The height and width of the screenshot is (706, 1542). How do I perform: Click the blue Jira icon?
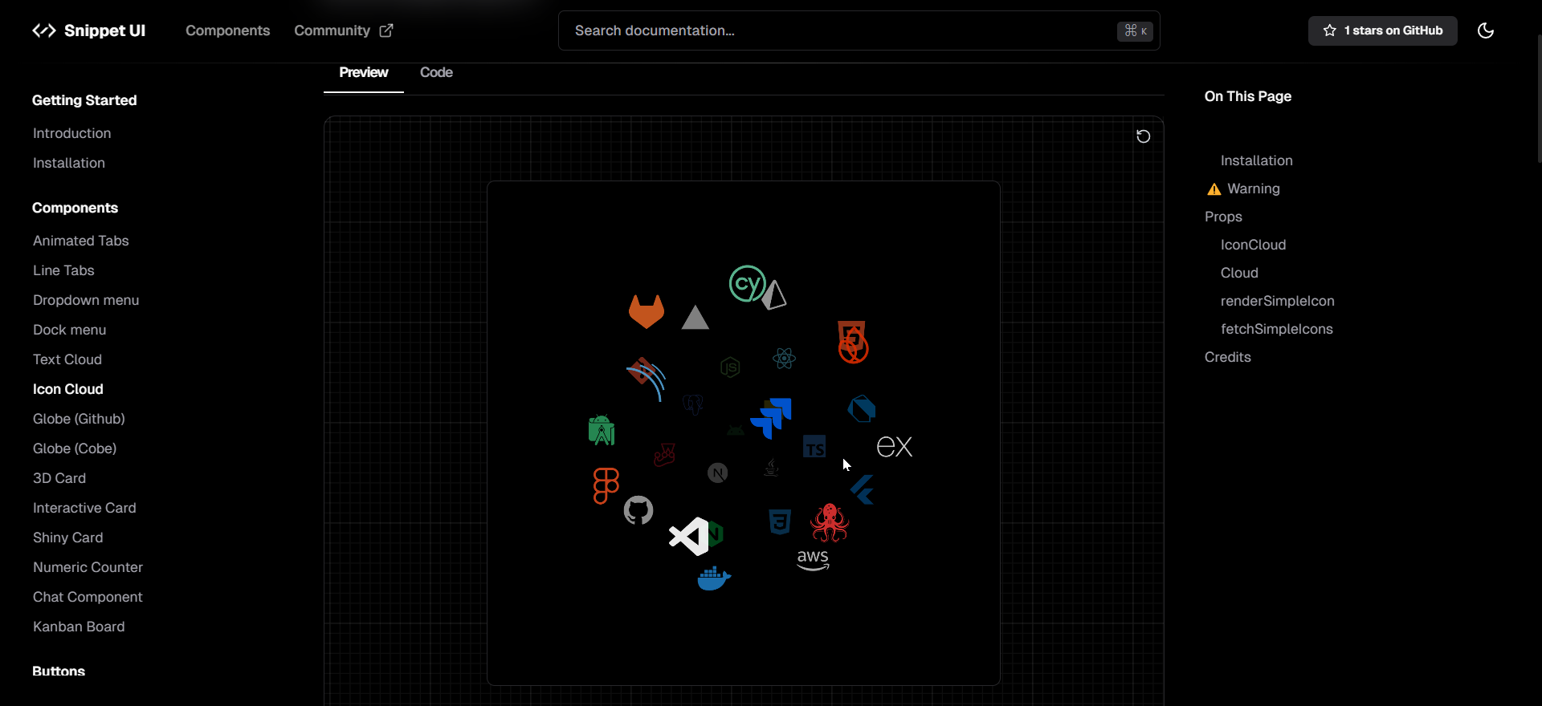click(771, 418)
